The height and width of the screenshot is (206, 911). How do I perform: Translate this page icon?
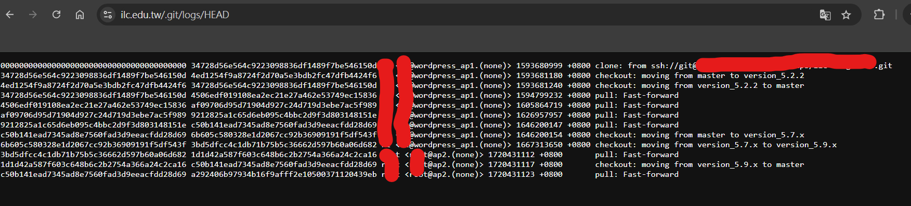825,15
